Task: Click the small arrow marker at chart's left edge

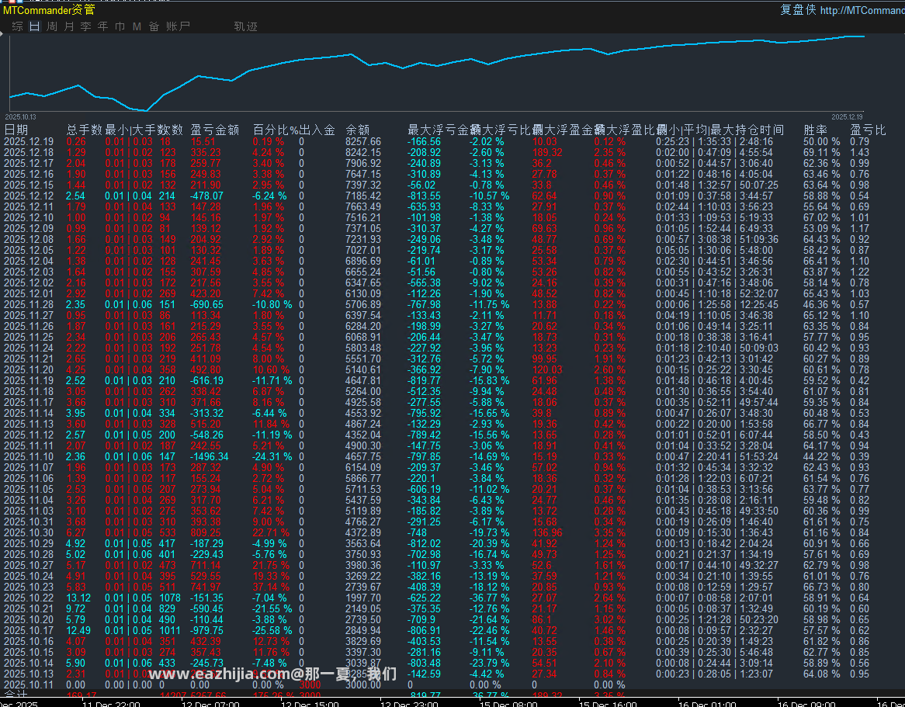Action: coord(2,34)
